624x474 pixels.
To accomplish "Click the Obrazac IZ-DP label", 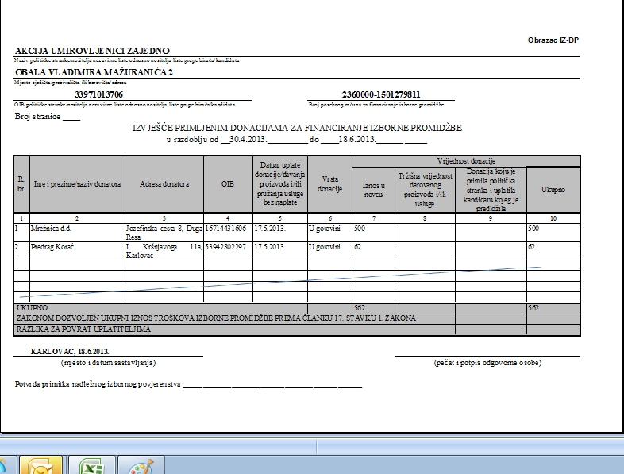I will point(553,40).
